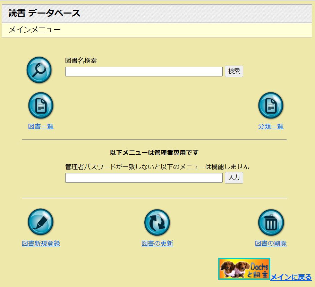315x287 pixels.
Task: Click the Dachs dog banner image
Action: point(244,269)
